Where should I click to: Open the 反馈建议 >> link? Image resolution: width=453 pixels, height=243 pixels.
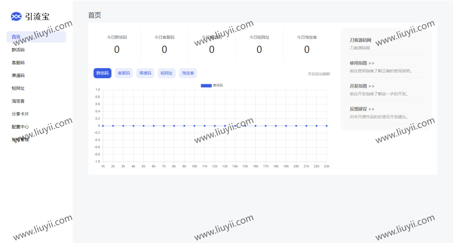pyautogui.click(x=362, y=109)
